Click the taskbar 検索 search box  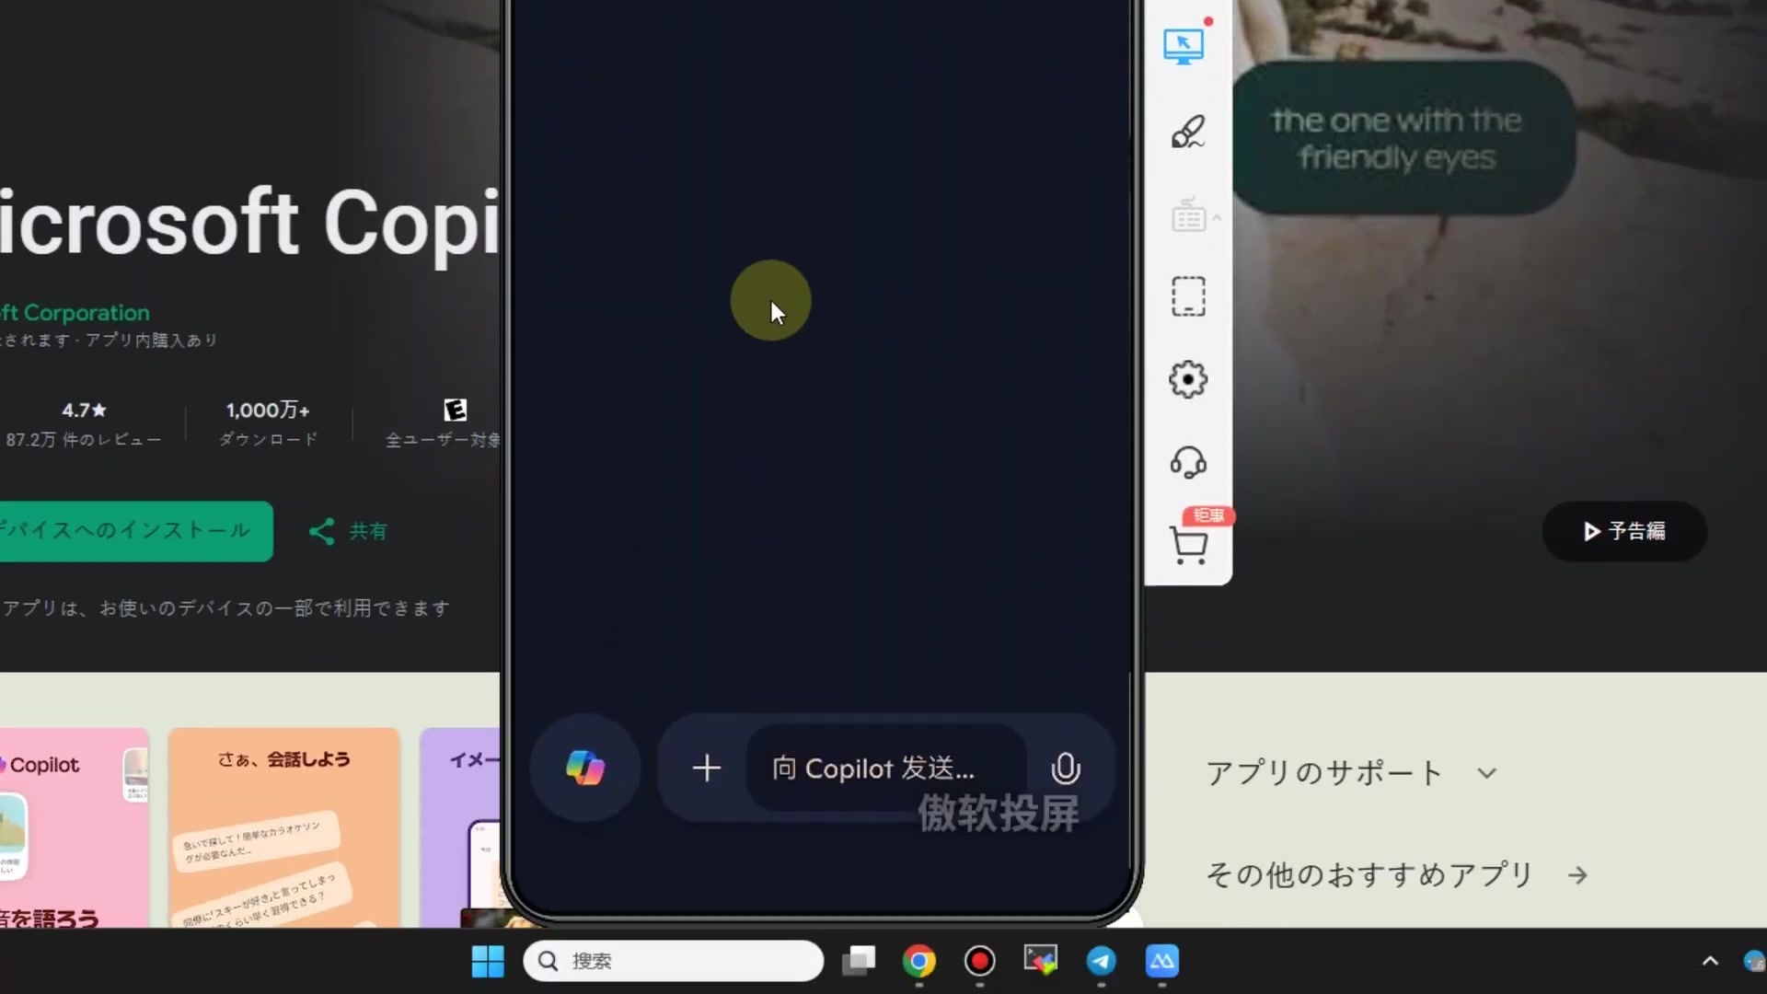tap(674, 961)
